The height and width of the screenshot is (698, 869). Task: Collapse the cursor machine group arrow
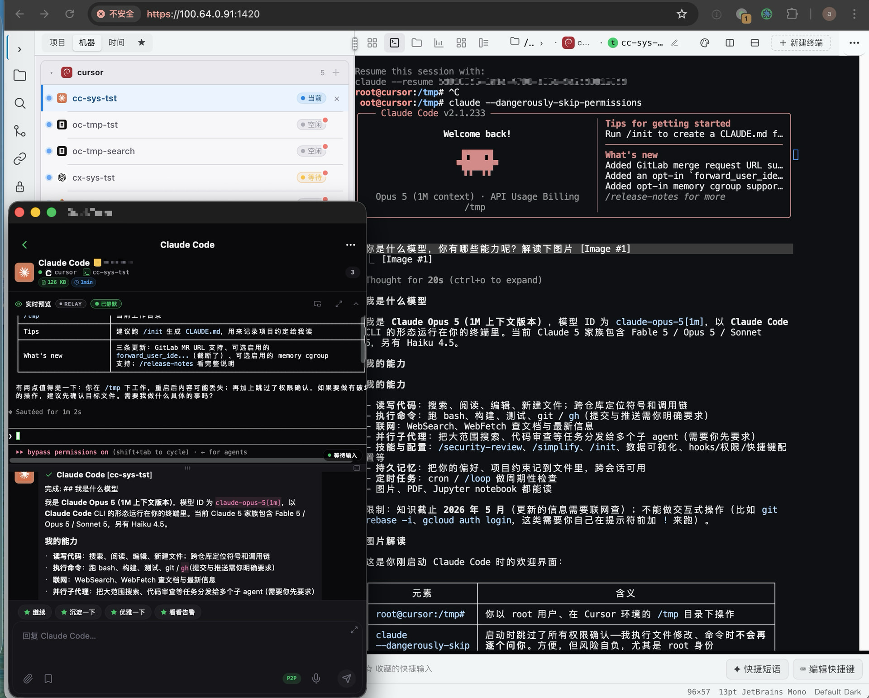[x=52, y=73]
